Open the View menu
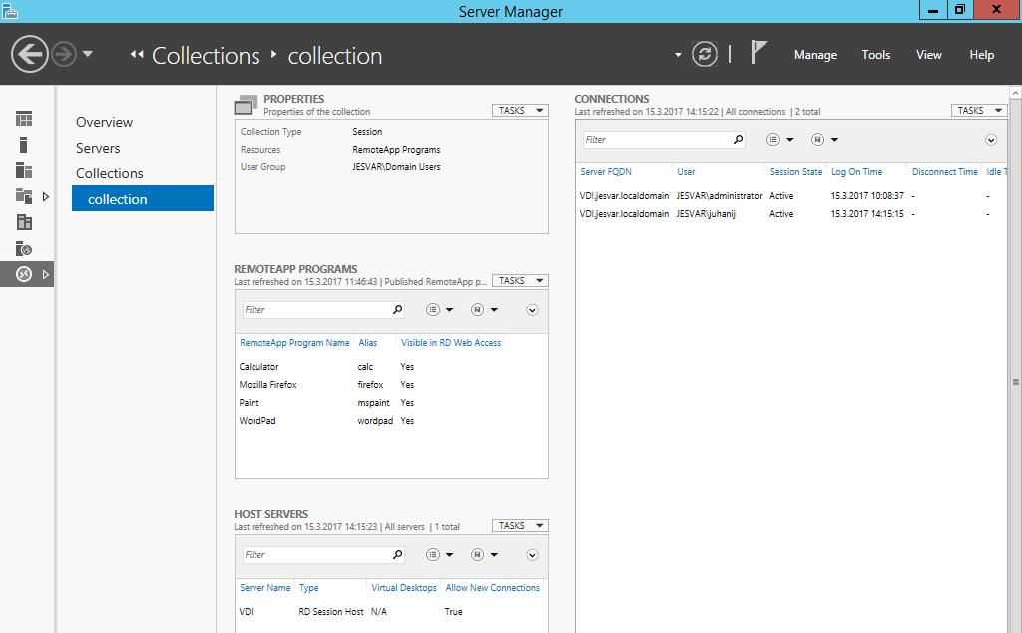Image resolution: width=1022 pixels, height=633 pixels. pyautogui.click(x=929, y=55)
